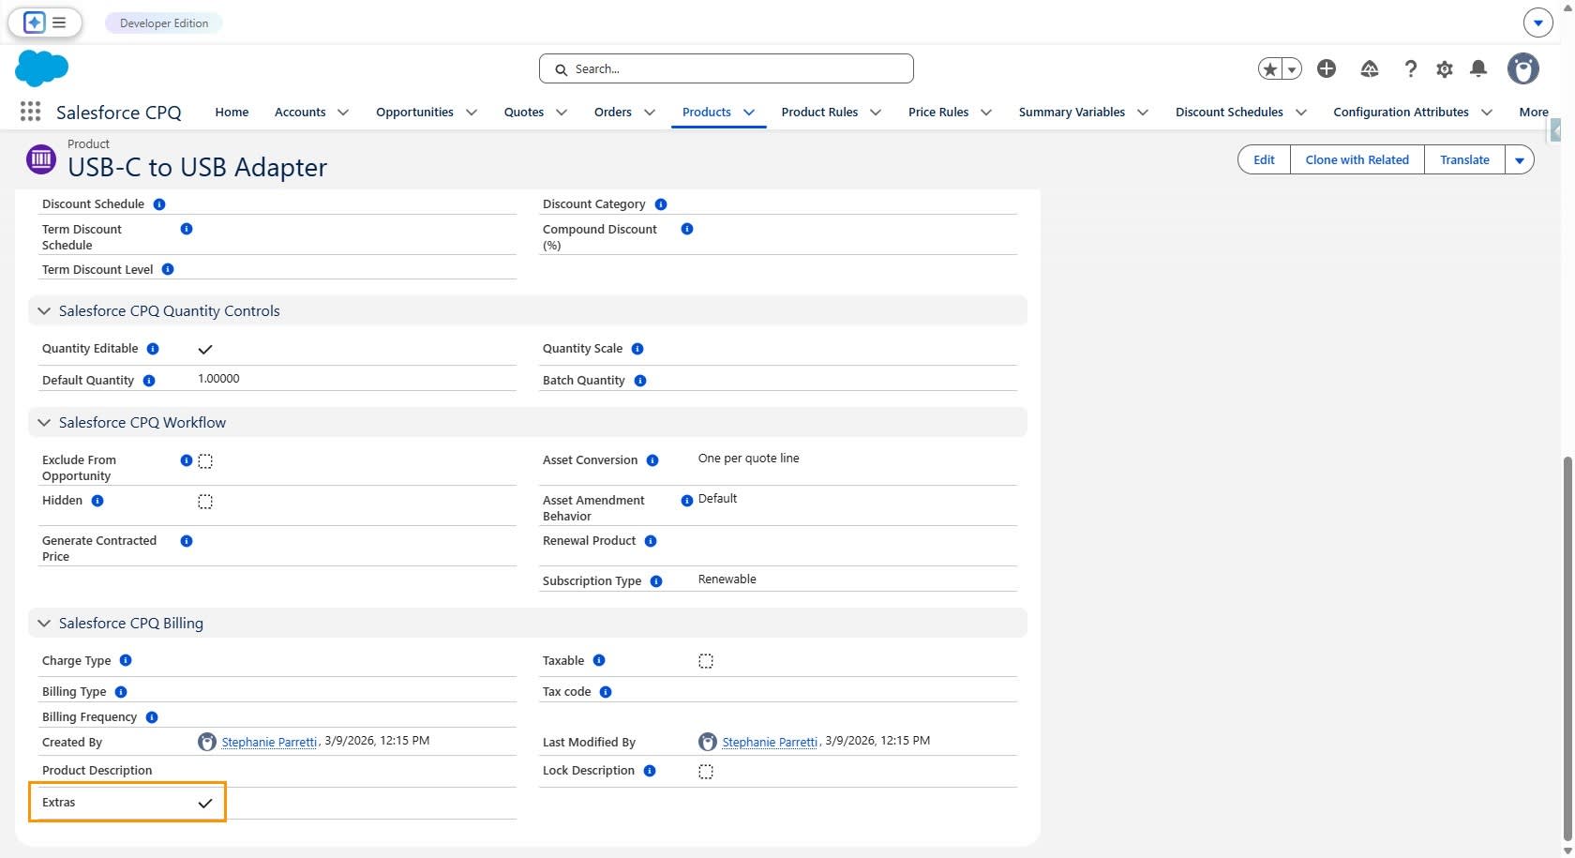
Task: Open more record actions dropdown arrow
Action: point(1520,160)
